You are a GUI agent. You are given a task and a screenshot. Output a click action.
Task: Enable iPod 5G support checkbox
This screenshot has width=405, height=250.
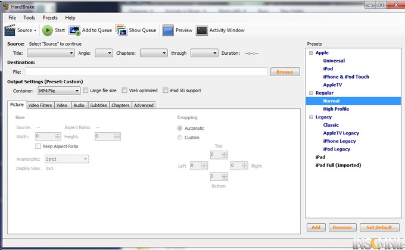point(166,90)
